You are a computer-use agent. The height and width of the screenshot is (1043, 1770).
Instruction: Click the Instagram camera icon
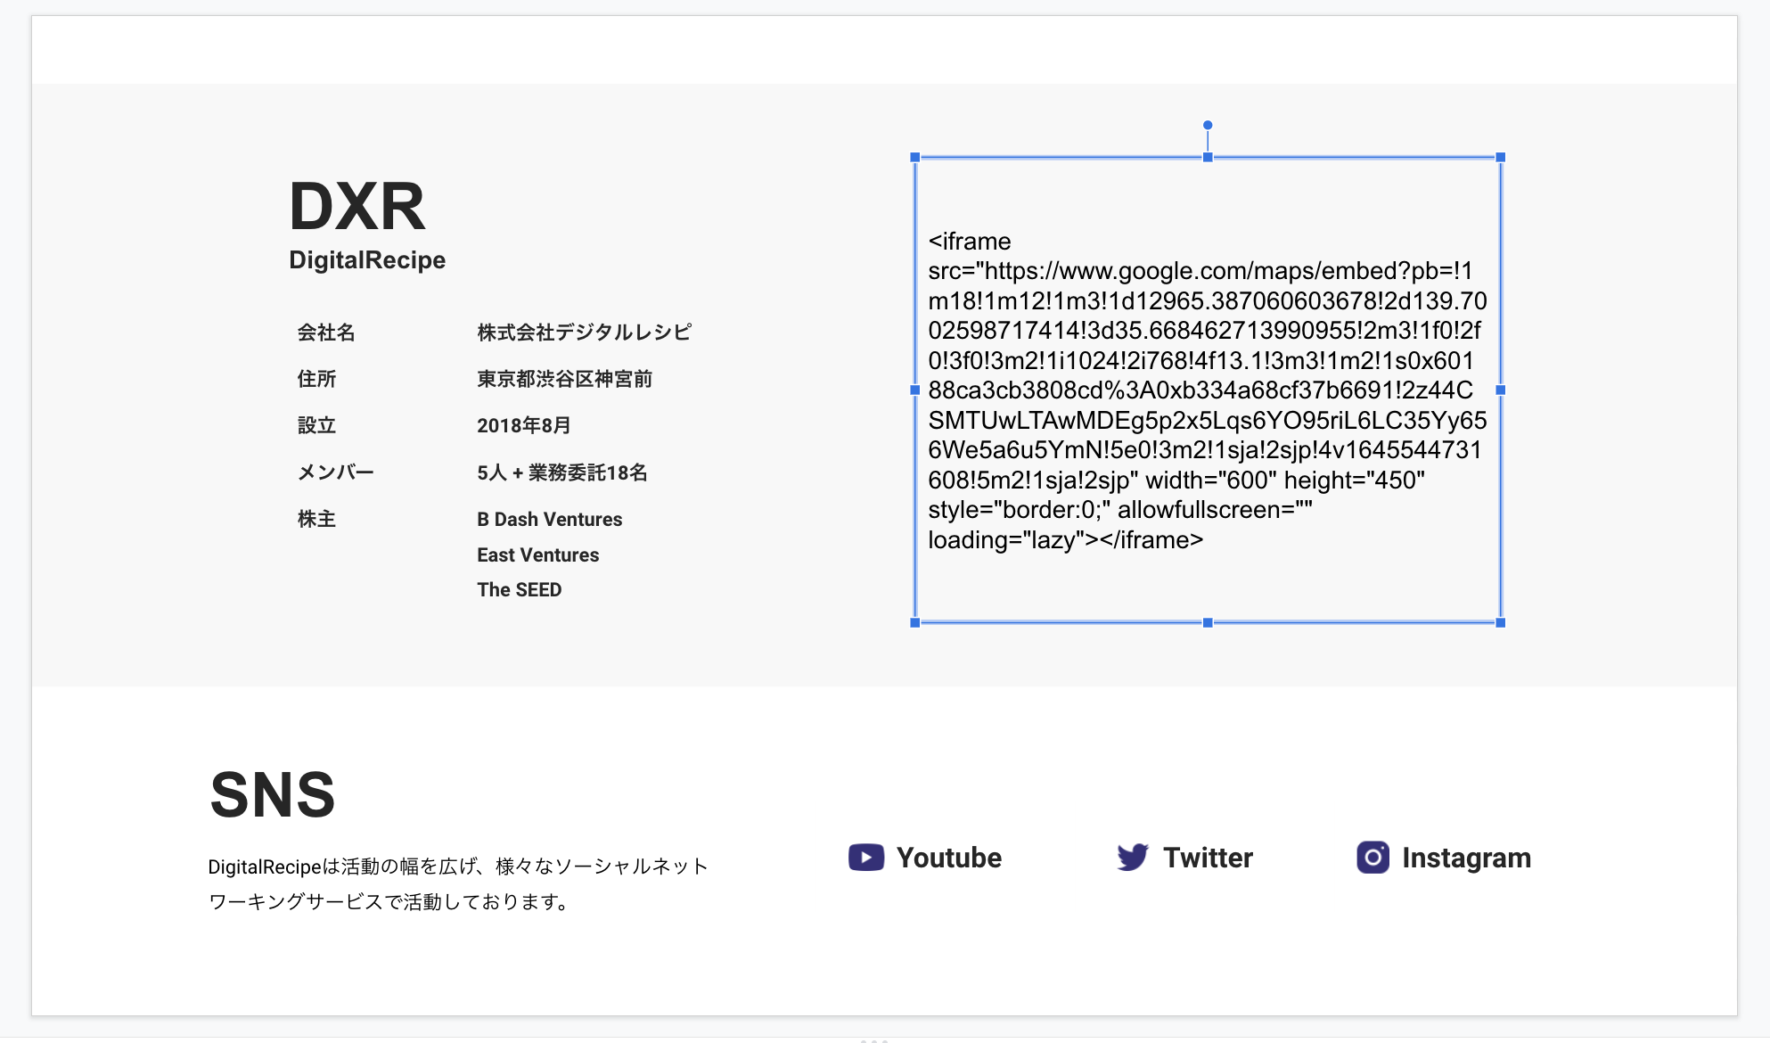coord(1373,858)
